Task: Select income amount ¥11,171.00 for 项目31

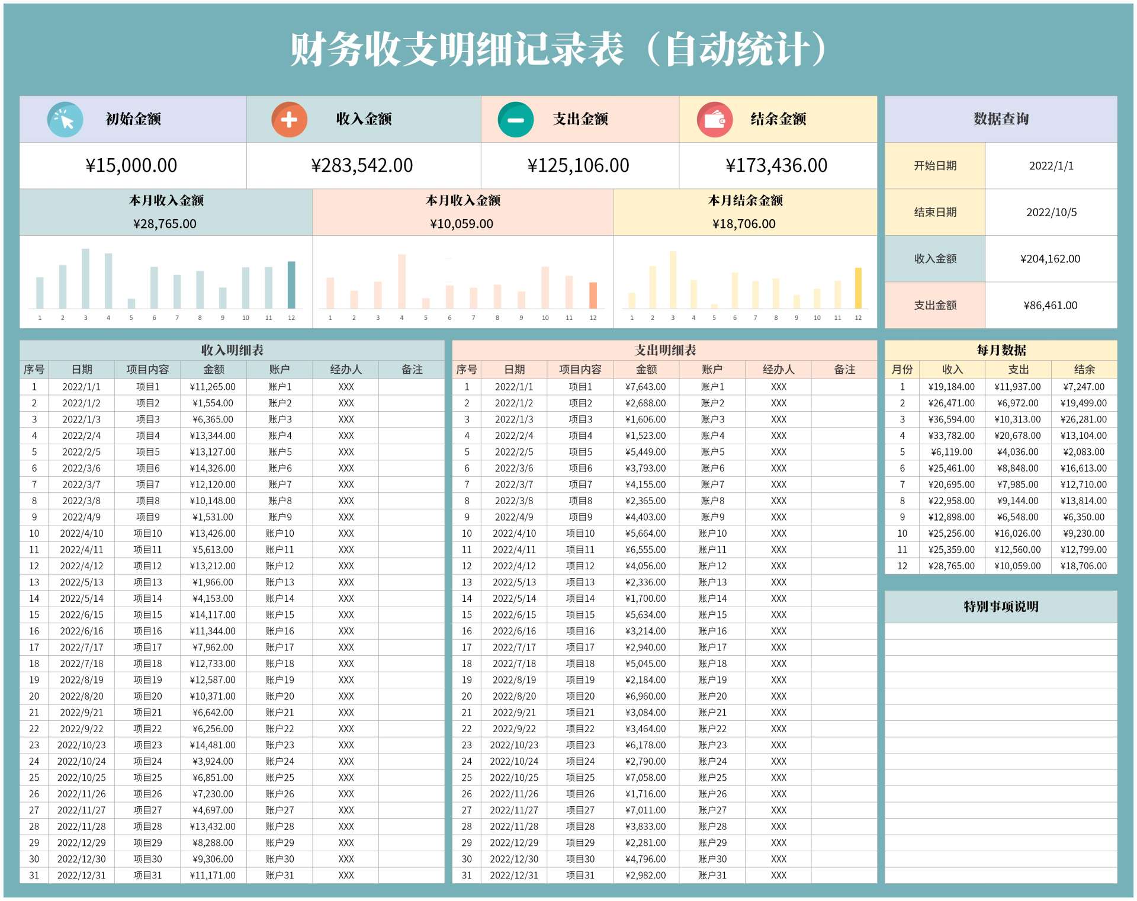Action: (213, 876)
